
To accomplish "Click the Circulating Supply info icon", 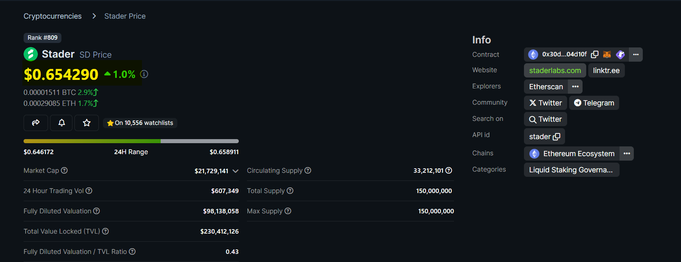I will pos(308,170).
